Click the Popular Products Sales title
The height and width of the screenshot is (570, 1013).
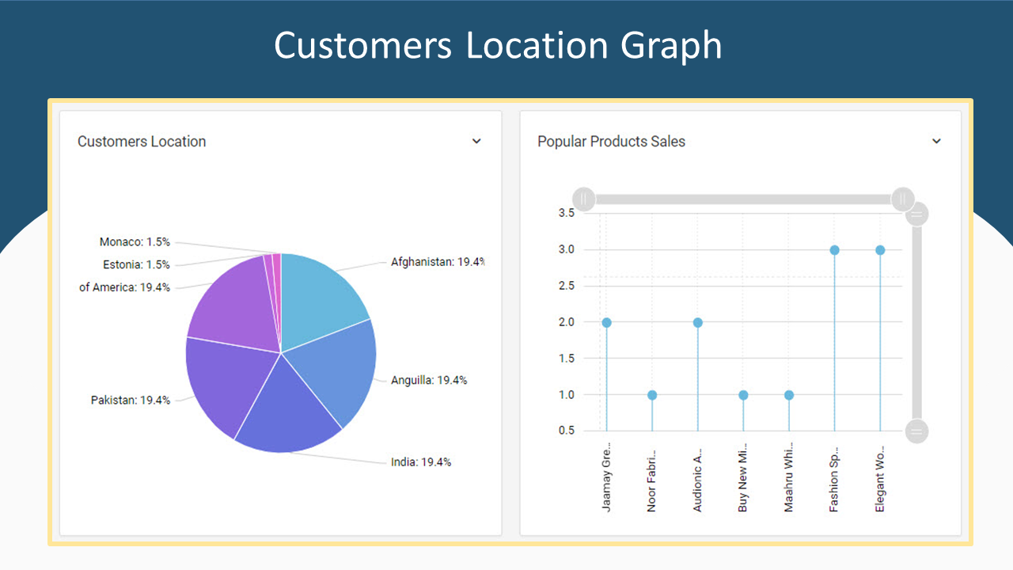[x=611, y=141]
